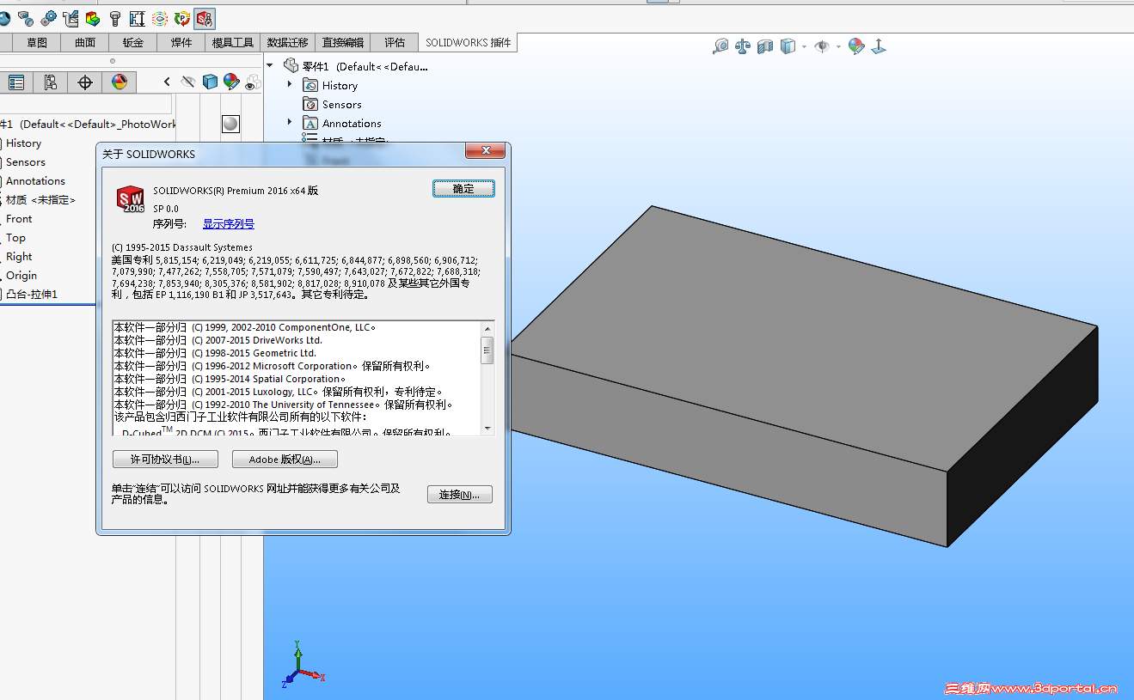This screenshot has width=1134, height=700.
Task: Select Origin in the feature tree
Action: pyautogui.click(x=21, y=276)
